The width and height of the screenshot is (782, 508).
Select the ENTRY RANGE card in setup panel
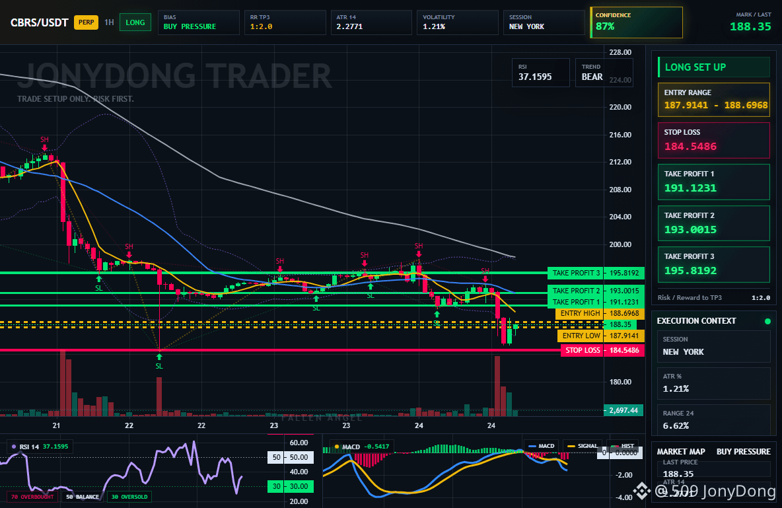click(x=714, y=100)
